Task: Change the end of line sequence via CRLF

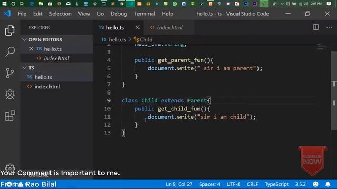Action: coord(253,184)
